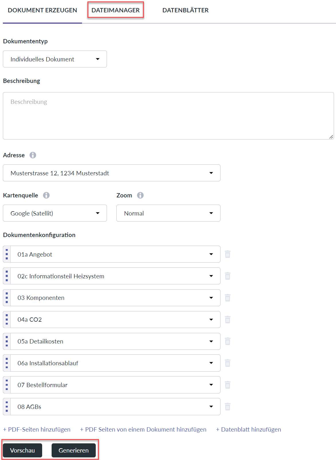Grab the drag handle of 04a CO2
336x460 pixels.
(7, 320)
